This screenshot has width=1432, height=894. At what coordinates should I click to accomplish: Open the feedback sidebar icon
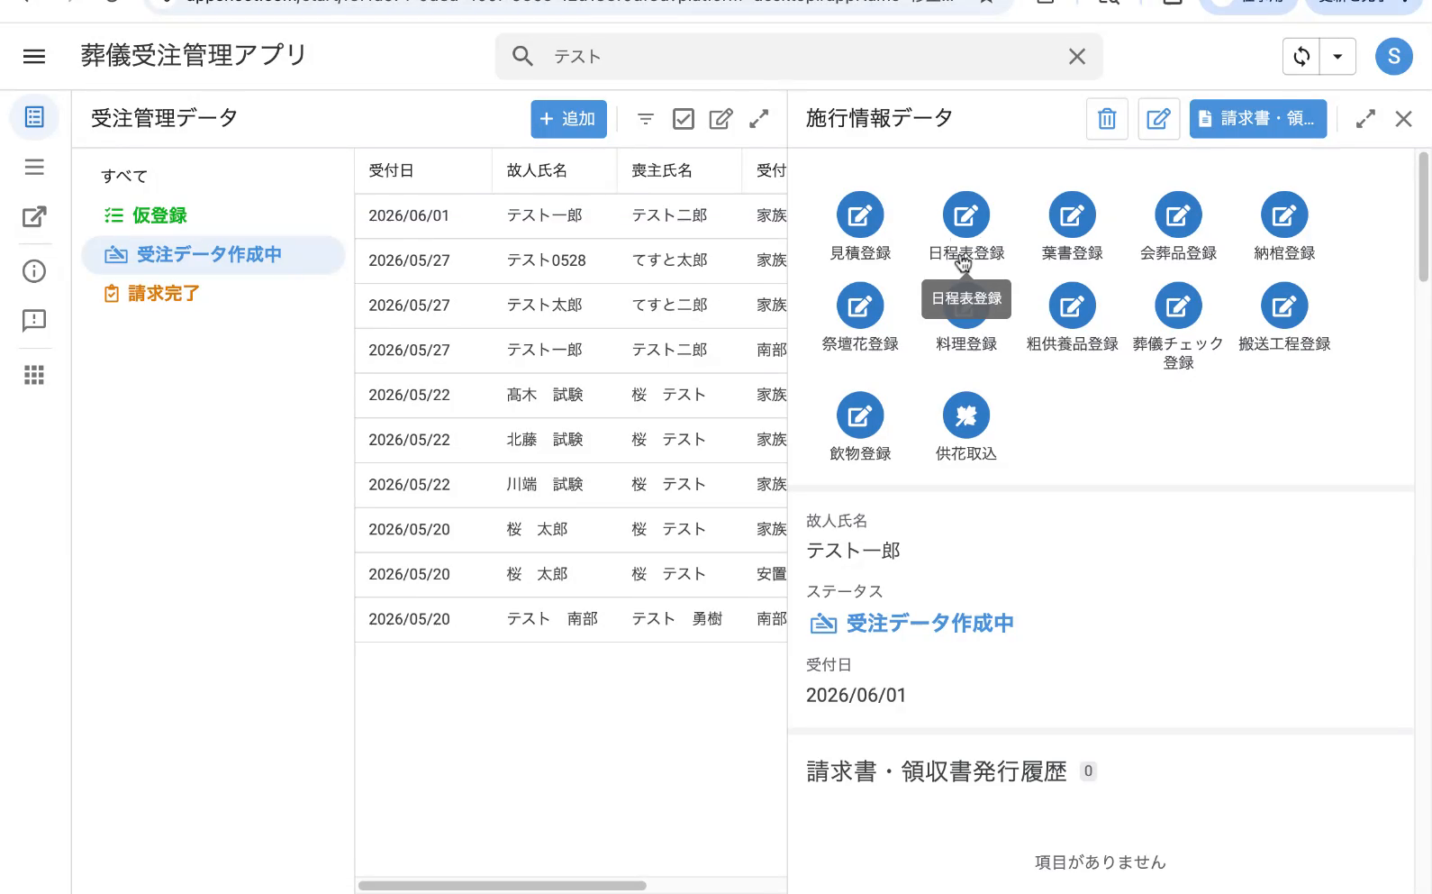pos(34,321)
